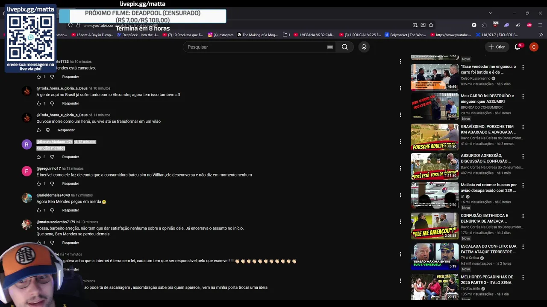
Task: Open the 'I Spent A Day in Europ...' bookmark
Action: pos(91,35)
